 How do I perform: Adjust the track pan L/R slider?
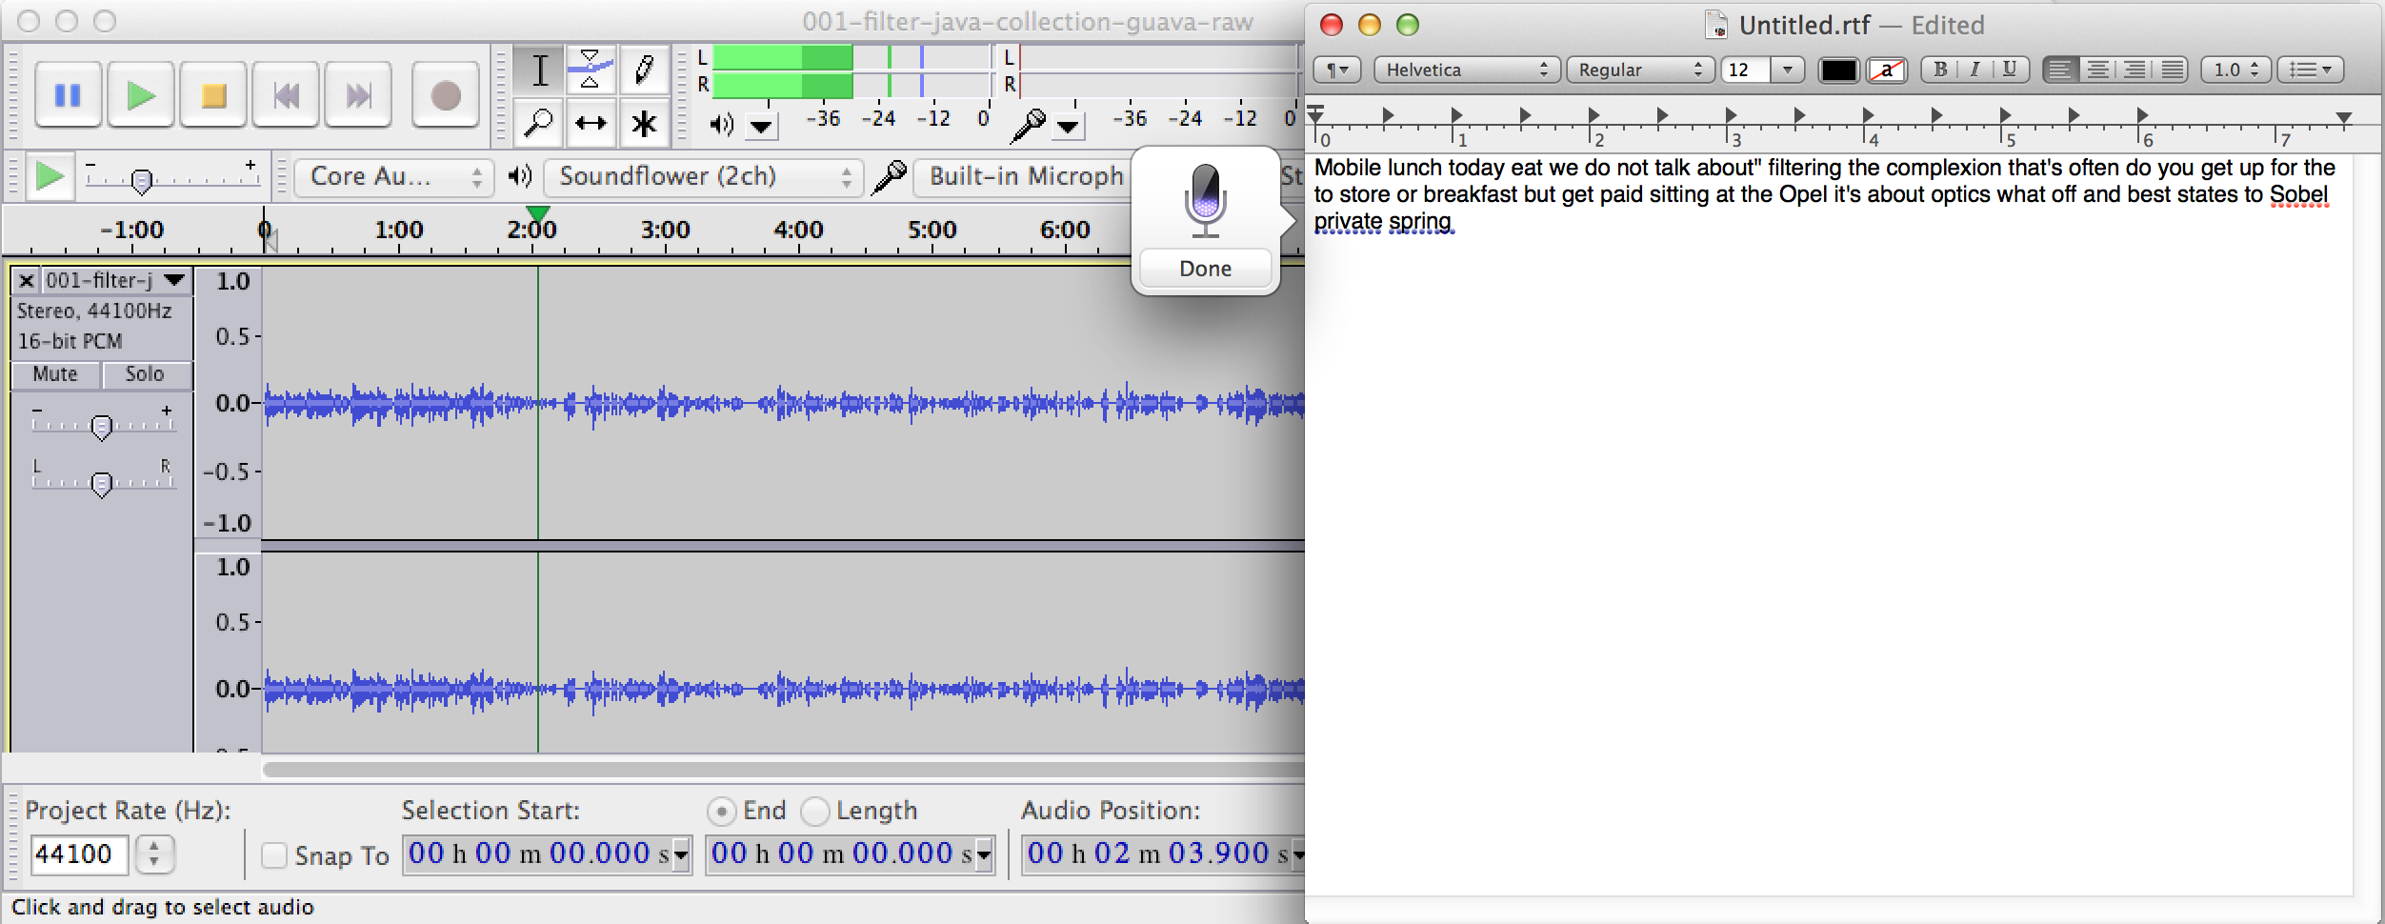pyautogui.click(x=102, y=483)
